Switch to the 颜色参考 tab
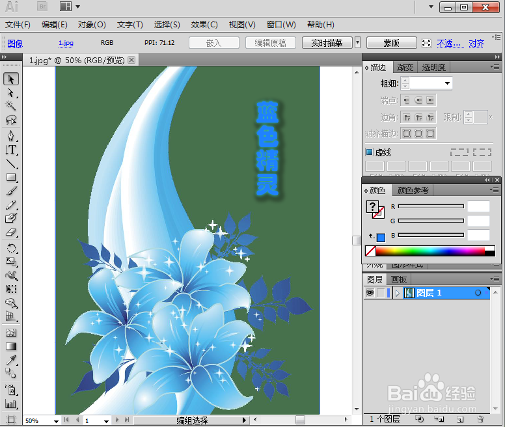505x427 pixels. (413, 190)
